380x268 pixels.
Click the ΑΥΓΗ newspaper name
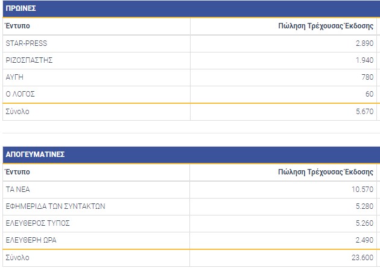(14, 77)
